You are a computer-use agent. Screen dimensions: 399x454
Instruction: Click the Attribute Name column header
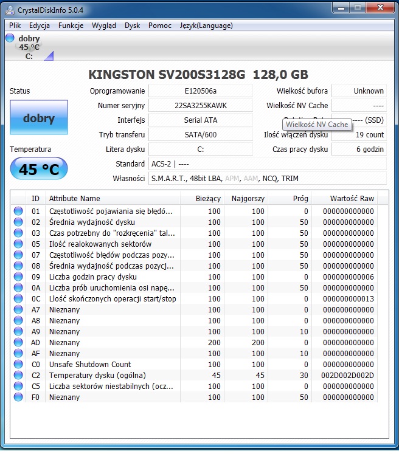(113, 198)
